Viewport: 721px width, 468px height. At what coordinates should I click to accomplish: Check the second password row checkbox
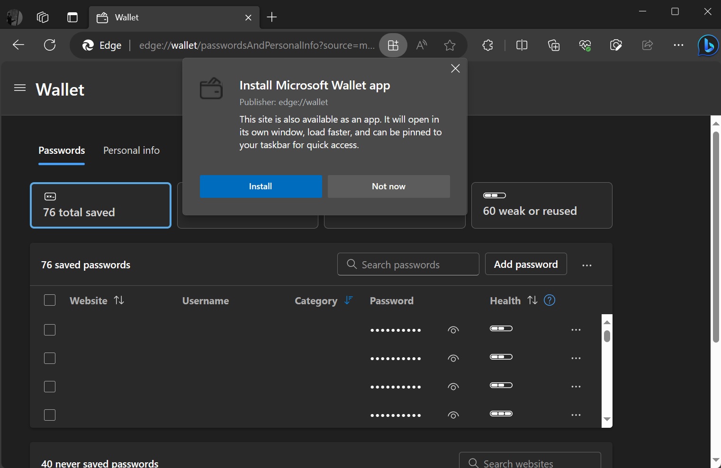[50, 358]
